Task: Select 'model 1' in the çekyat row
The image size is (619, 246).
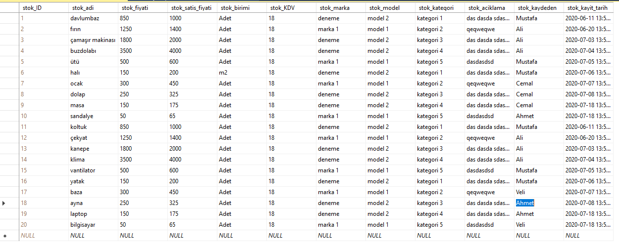Action: click(x=390, y=138)
